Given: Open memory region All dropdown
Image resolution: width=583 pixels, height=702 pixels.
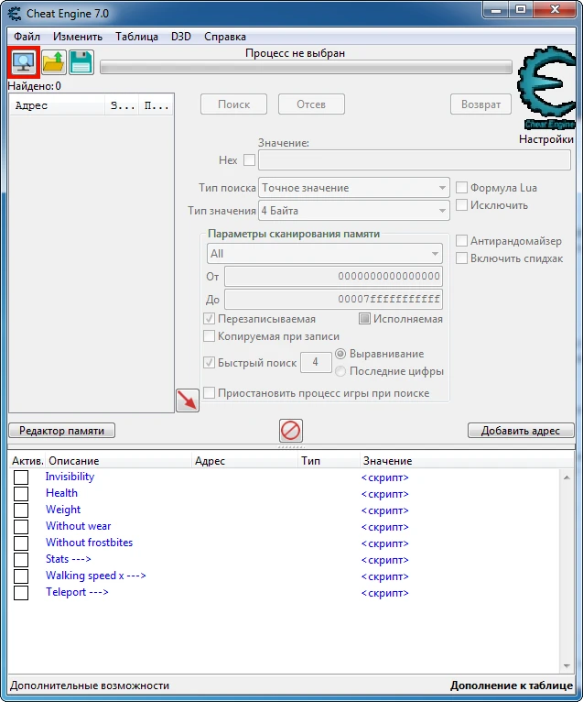Looking at the screenshot, I should tap(325, 254).
